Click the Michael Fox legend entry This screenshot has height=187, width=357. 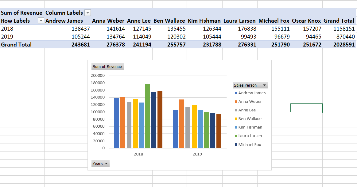[248, 144]
